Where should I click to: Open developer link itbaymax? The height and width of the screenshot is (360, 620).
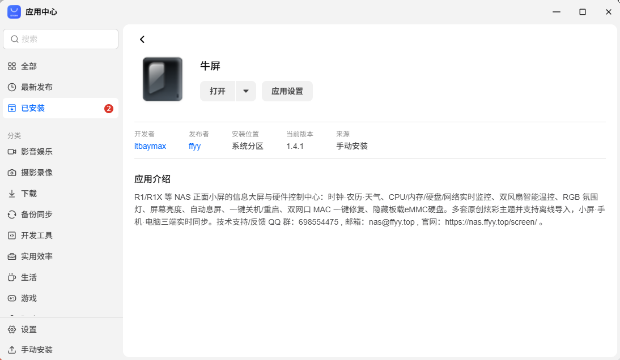click(150, 146)
